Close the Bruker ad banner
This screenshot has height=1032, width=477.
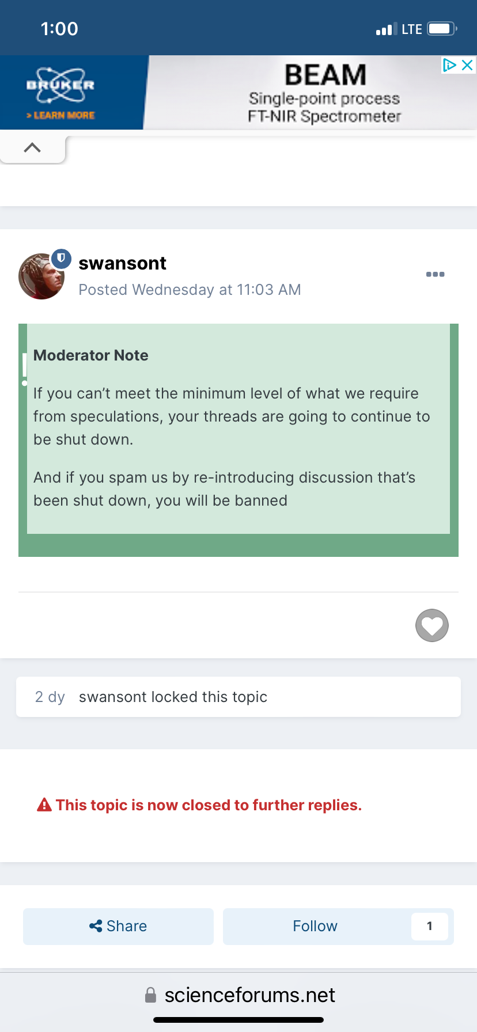(x=468, y=65)
